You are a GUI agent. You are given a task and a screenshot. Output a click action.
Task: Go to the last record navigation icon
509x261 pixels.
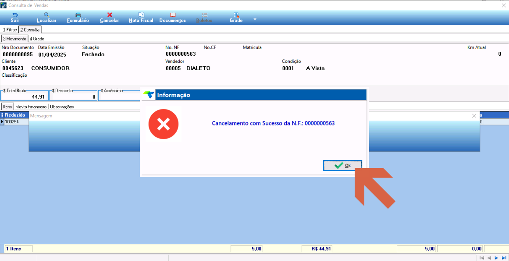pyautogui.click(x=504, y=258)
